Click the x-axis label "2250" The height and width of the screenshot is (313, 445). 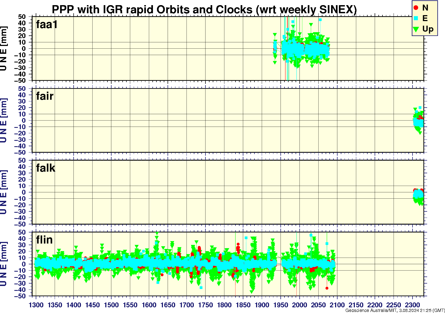coord(394,305)
